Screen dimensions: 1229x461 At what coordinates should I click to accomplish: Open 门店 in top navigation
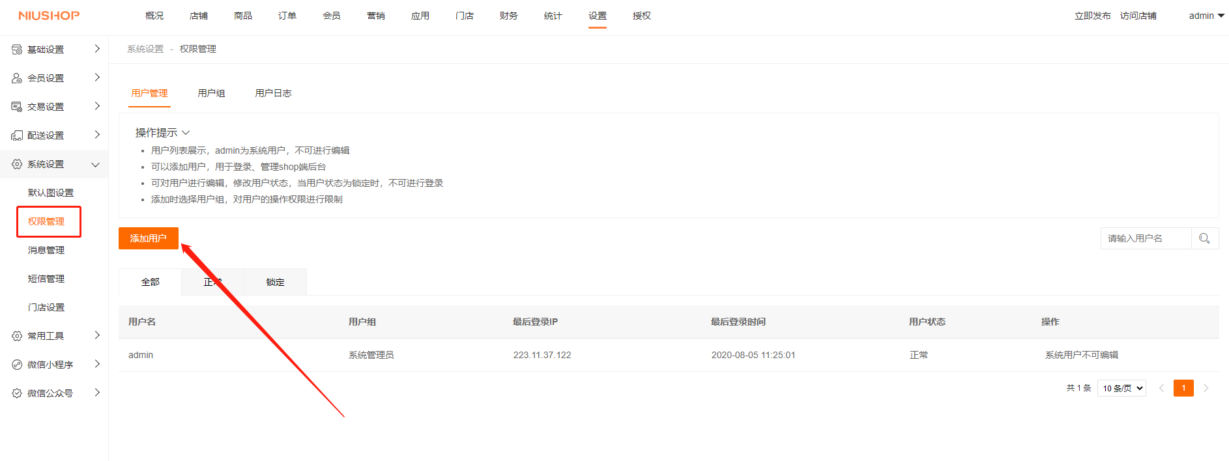tap(465, 16)
